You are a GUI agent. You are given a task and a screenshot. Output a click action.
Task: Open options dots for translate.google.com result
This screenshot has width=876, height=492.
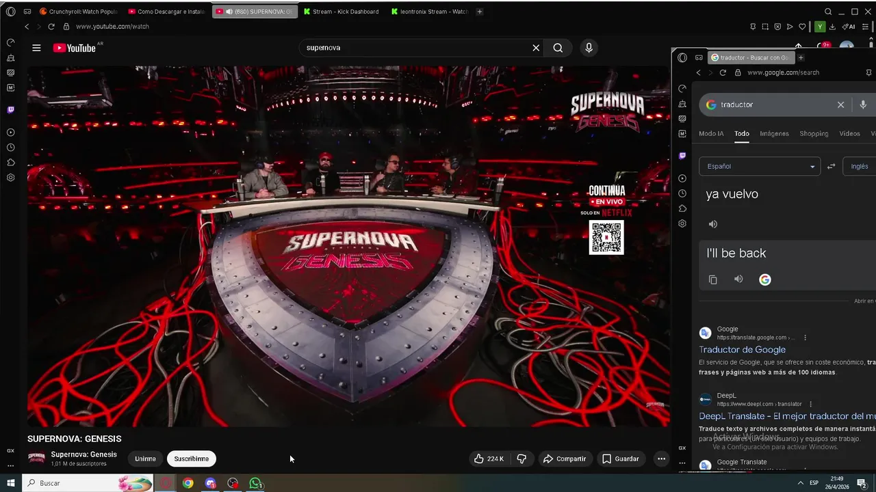[x=805, y=338]
